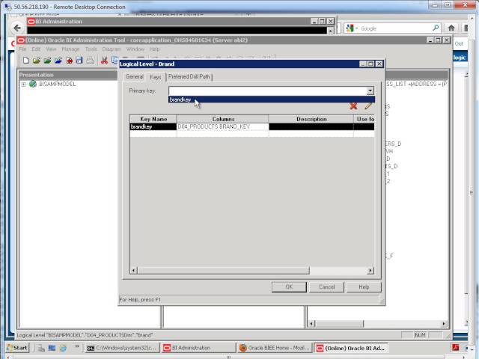Expand the BISAMPMODEL tree node
This screenshot has width=479, height=359.
[23, 84]
